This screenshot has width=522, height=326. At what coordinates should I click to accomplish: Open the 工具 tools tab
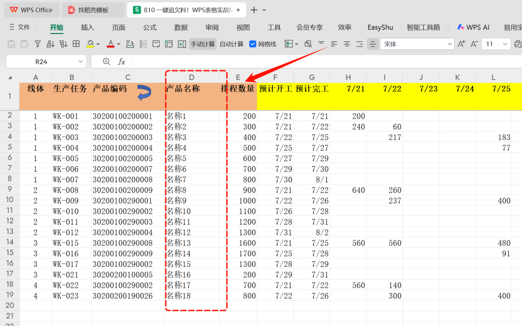pyautogui.click(x=274, y=28)
